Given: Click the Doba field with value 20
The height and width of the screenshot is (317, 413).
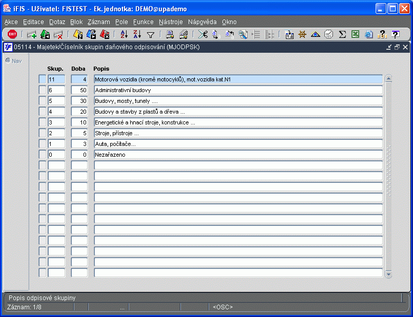Looking at the screenshot, I should point(79,112).
